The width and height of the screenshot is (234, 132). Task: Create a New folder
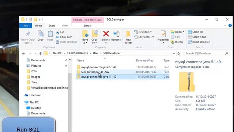point(128,37)
